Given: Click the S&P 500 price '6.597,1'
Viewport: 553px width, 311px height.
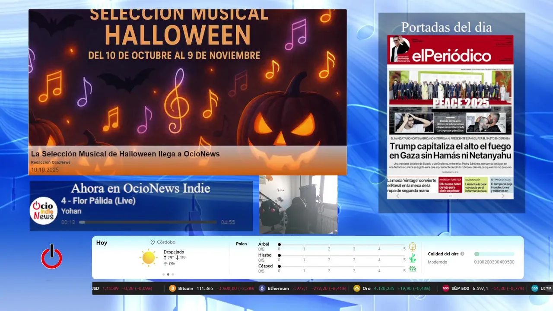Looking at the screenshot, I should 480,289.
